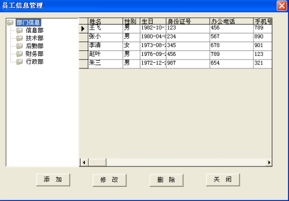
Task: Select the name cell 李清
Action: (106, 46)
